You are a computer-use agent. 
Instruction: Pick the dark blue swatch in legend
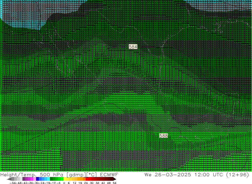[x=38, y=179]
